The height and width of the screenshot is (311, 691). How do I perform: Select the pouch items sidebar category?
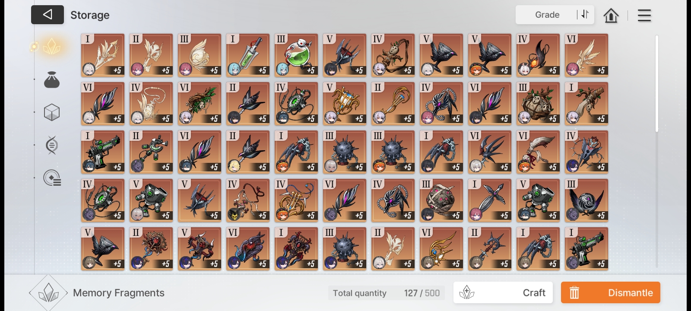coord(52,80)
